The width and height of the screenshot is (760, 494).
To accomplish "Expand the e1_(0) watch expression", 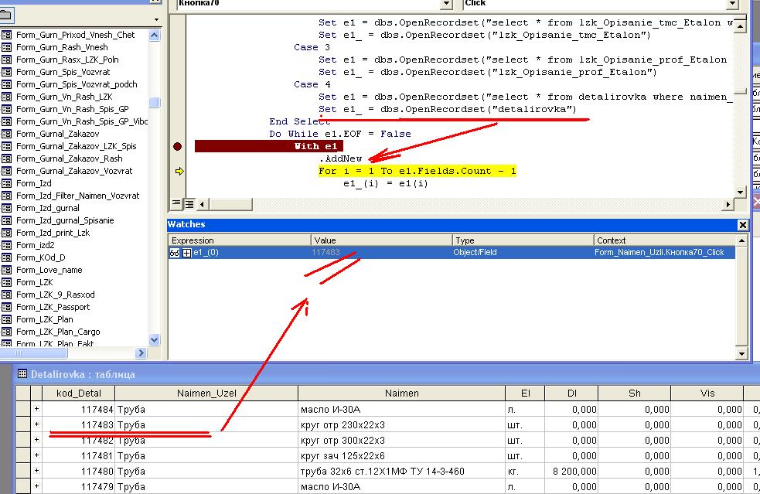I will coord(187,253).
